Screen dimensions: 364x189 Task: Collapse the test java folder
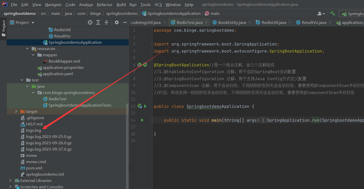(28, 86)
